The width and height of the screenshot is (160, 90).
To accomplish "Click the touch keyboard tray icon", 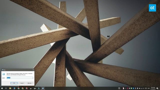I will (146, 88).
